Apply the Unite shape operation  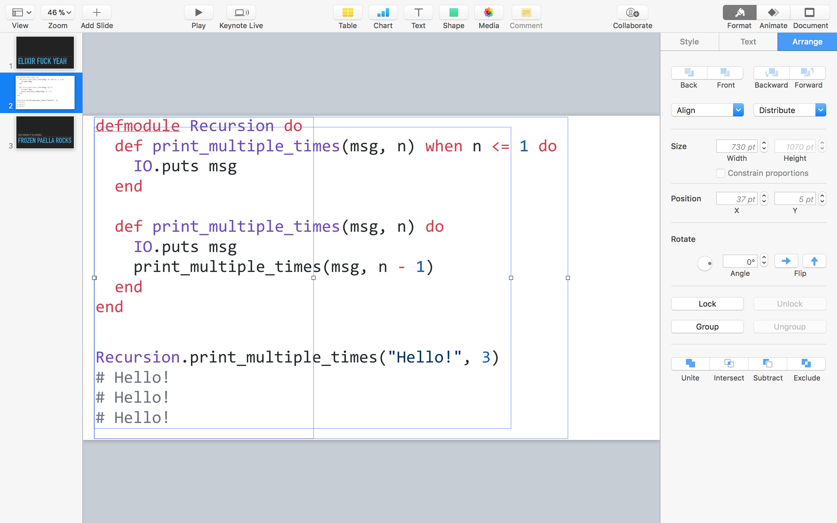coord(690,363)
